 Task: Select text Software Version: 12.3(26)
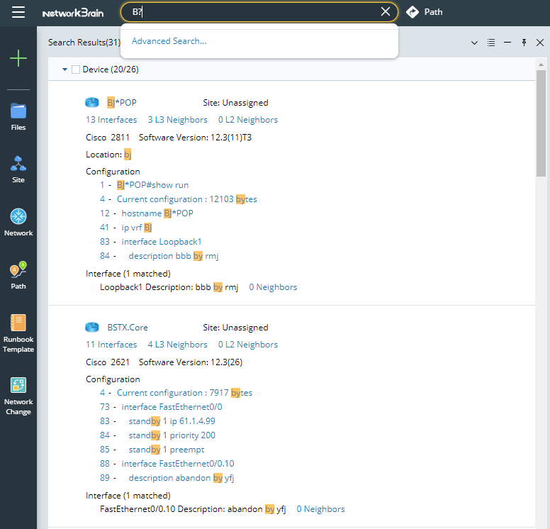[191, 362]
